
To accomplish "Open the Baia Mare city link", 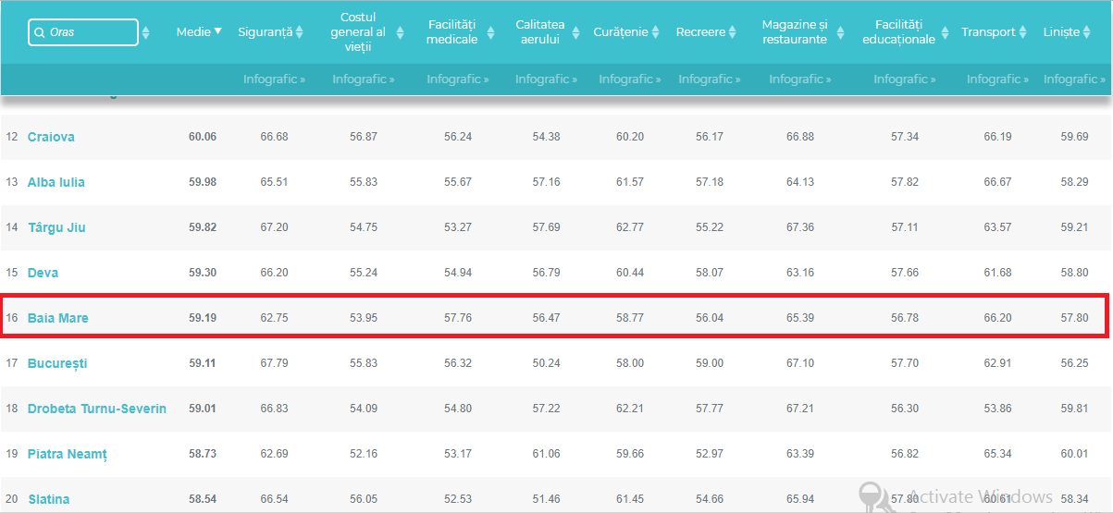I will click(58, 319).
